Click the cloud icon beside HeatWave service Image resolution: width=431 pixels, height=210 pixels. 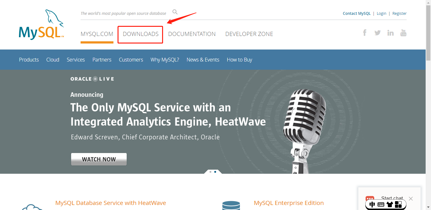(x=33, y=207)
